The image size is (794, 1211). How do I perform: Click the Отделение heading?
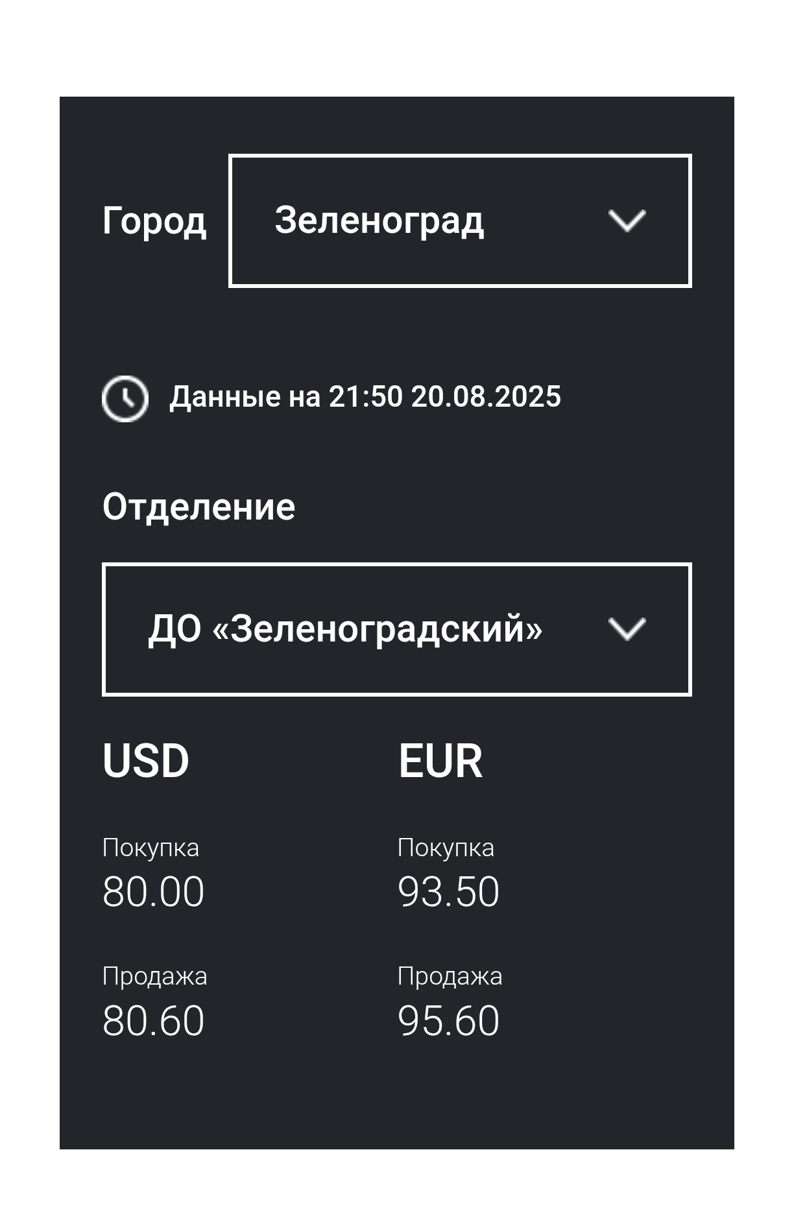coord(198,507)
